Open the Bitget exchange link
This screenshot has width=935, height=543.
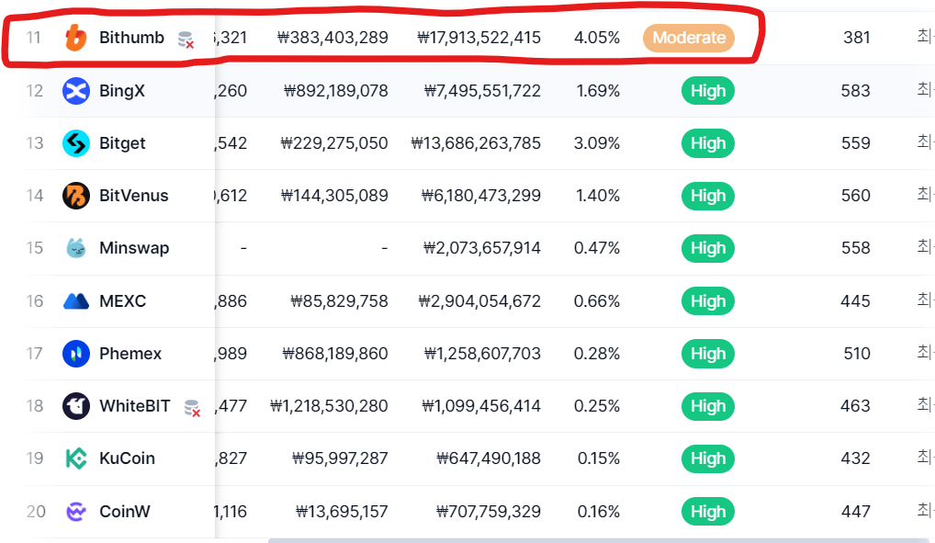122,143
